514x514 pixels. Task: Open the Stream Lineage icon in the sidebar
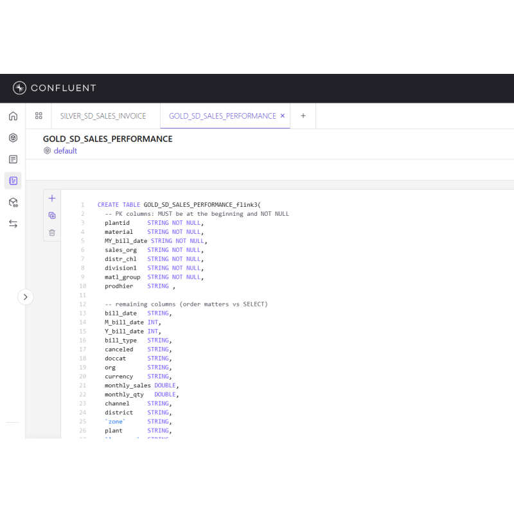[13, 202]
